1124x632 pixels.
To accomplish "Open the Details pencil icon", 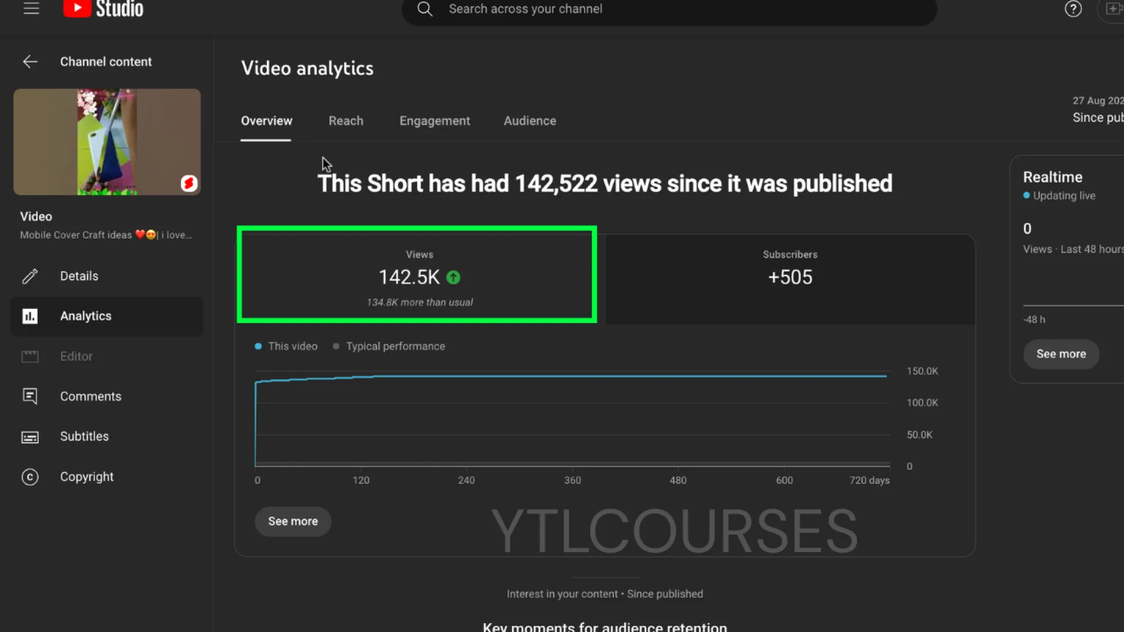I will click(30, 276).
